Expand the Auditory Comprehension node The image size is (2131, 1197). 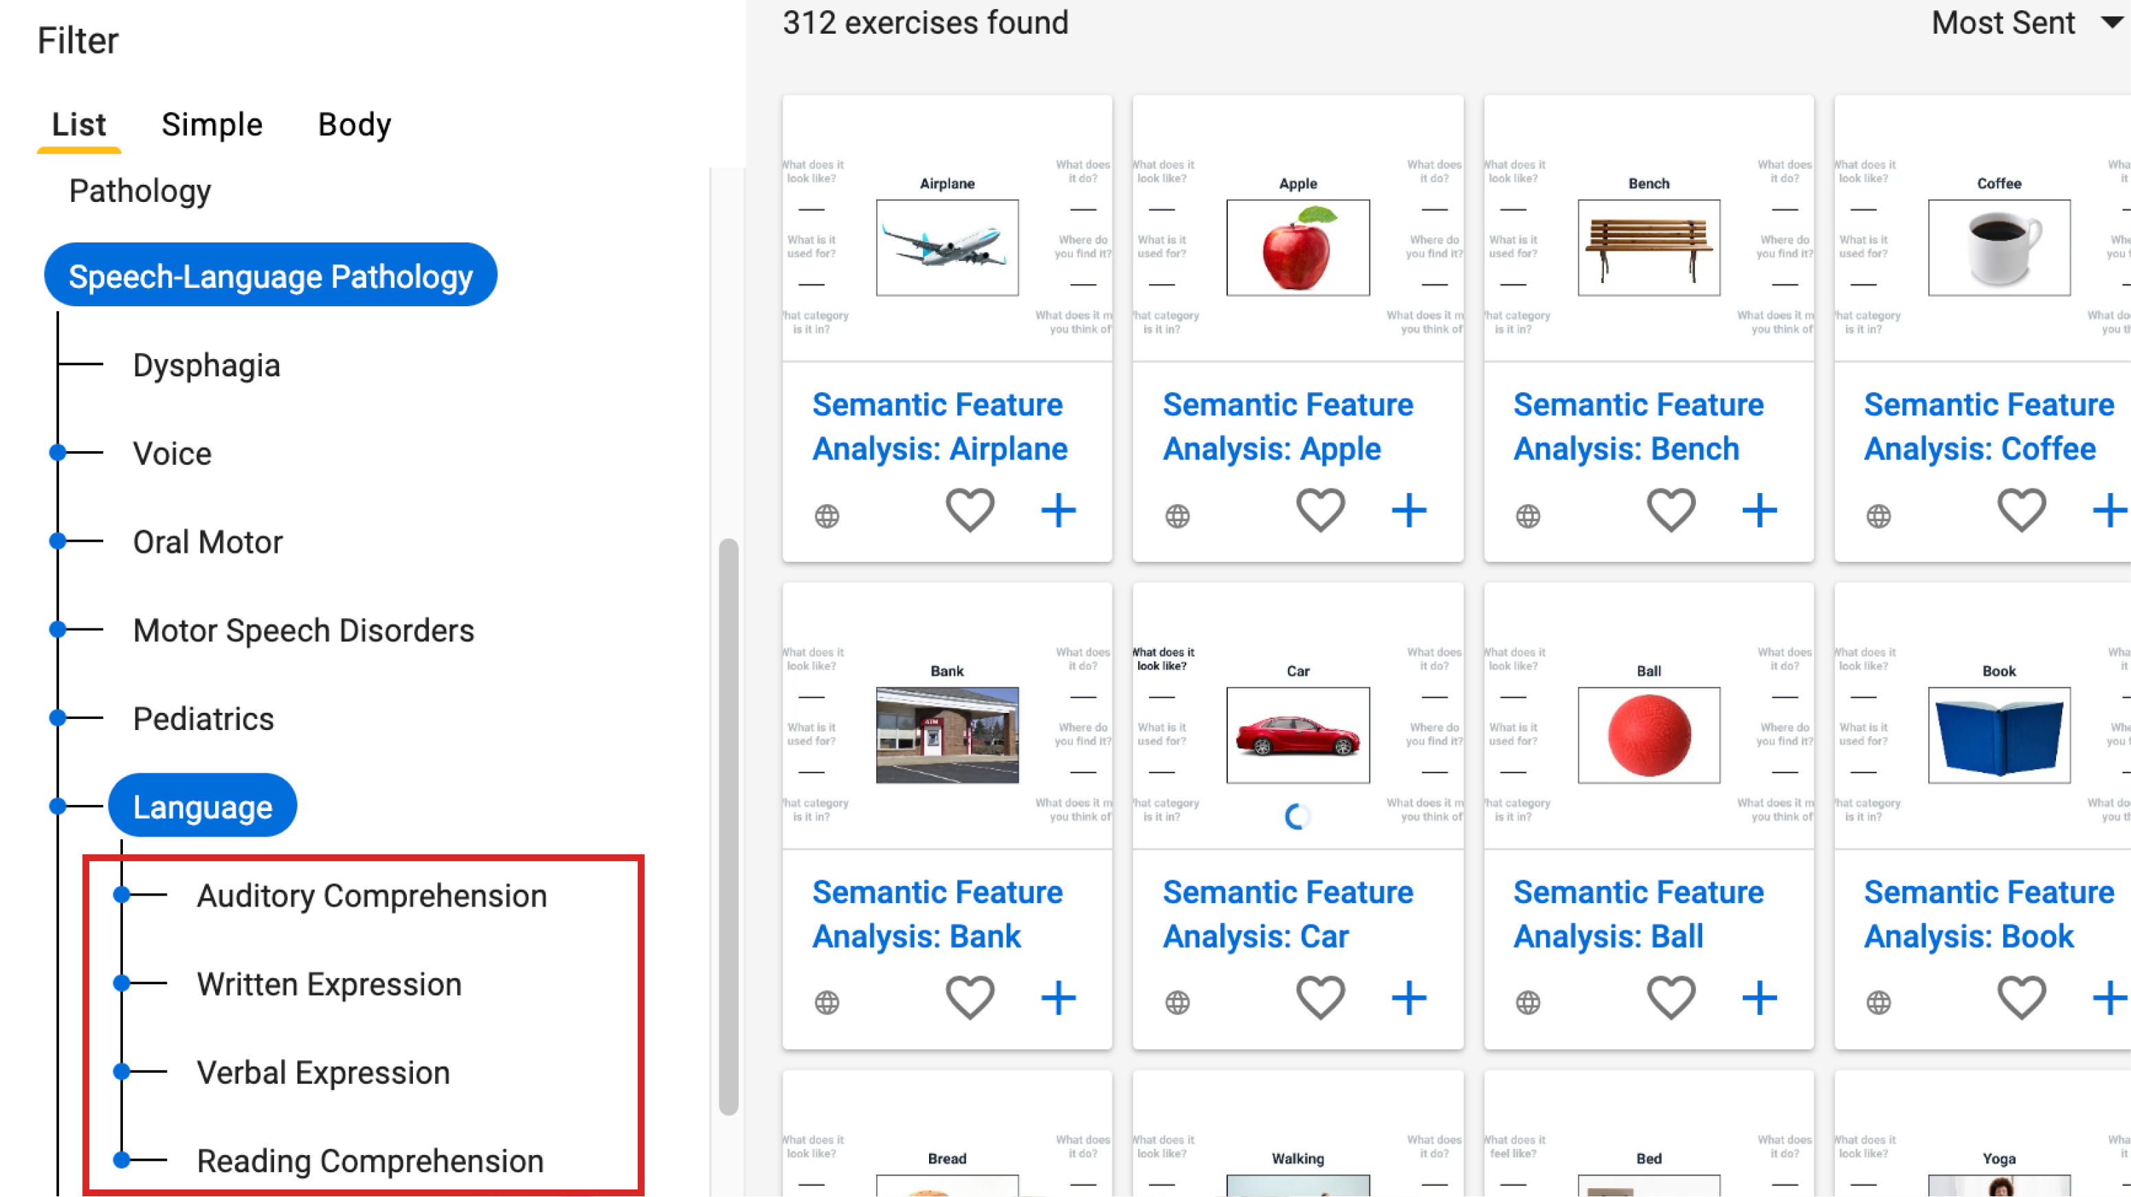pos(122,896)
